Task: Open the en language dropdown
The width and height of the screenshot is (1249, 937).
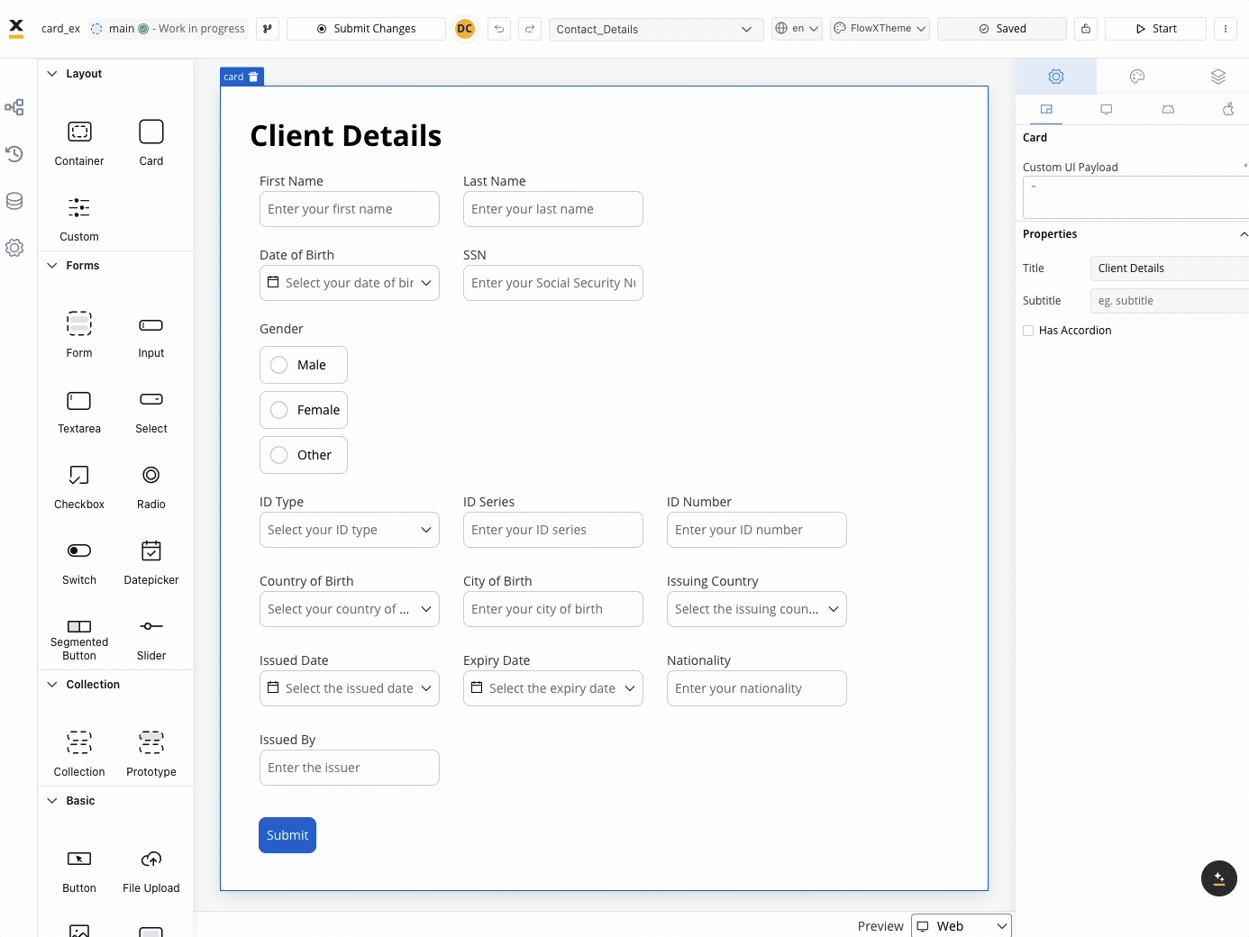Action: click(x=798, y=29)
